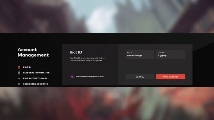Click the red Save Changes button
Screen dimensions: 214x120
pyautogui.click(x=170, y=77)
